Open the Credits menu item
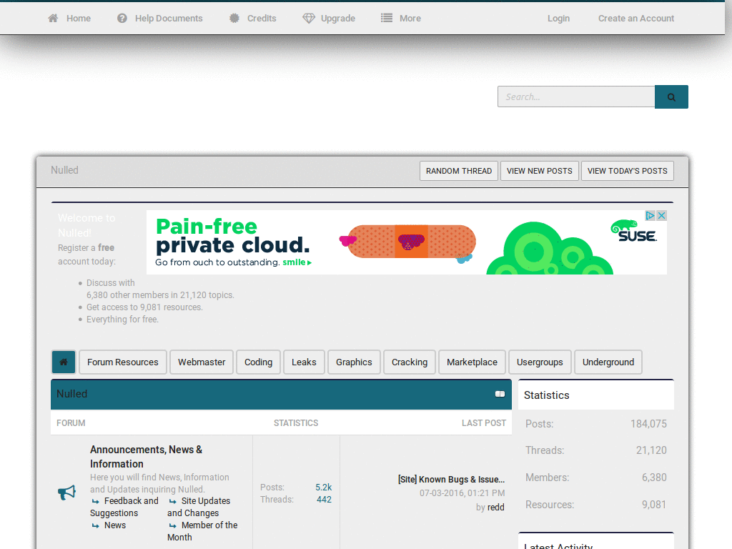The image size is (732, 549). coord(262,18)
